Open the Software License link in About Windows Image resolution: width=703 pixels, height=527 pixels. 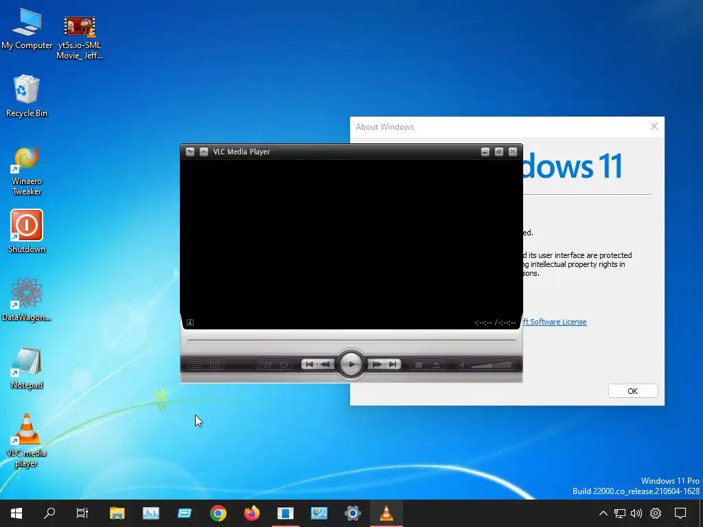pos(555,322)
